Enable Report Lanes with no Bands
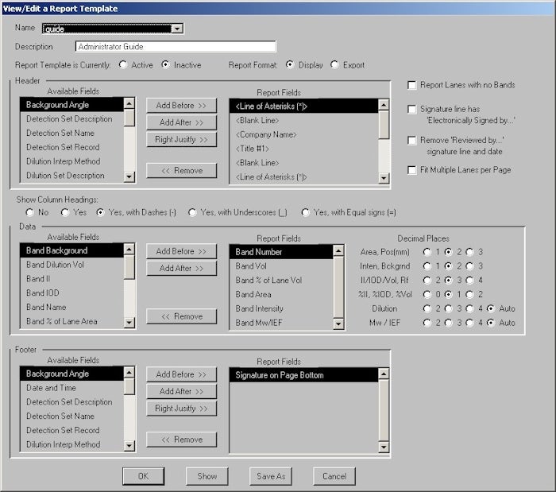This screenshot has width=556, height=492. pyautogui.click(x=411, y=85)
